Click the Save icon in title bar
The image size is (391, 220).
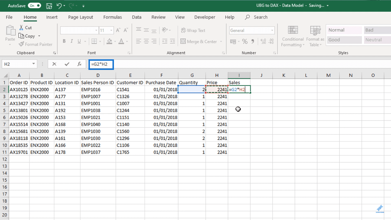(49, 6)
